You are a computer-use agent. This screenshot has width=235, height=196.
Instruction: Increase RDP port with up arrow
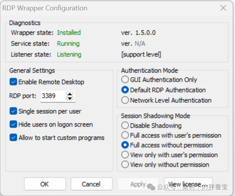(x=70, y=94)
